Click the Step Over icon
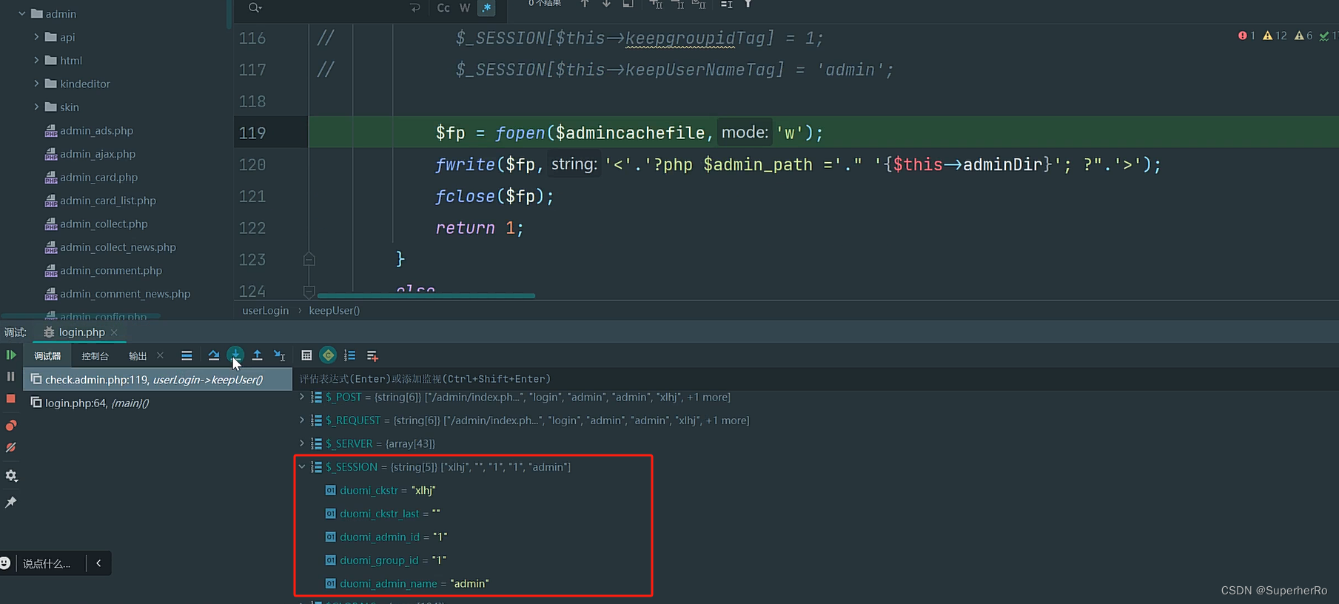The image size is (1339, 604). pyautogui.click(x=214, y=356)
